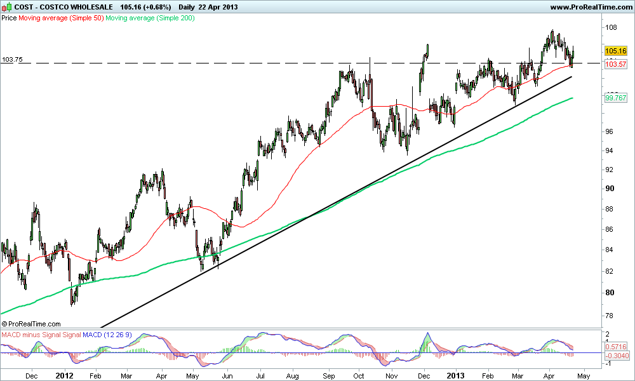
Task: Click the 82 price axis value
Action: tap(610, 271)
